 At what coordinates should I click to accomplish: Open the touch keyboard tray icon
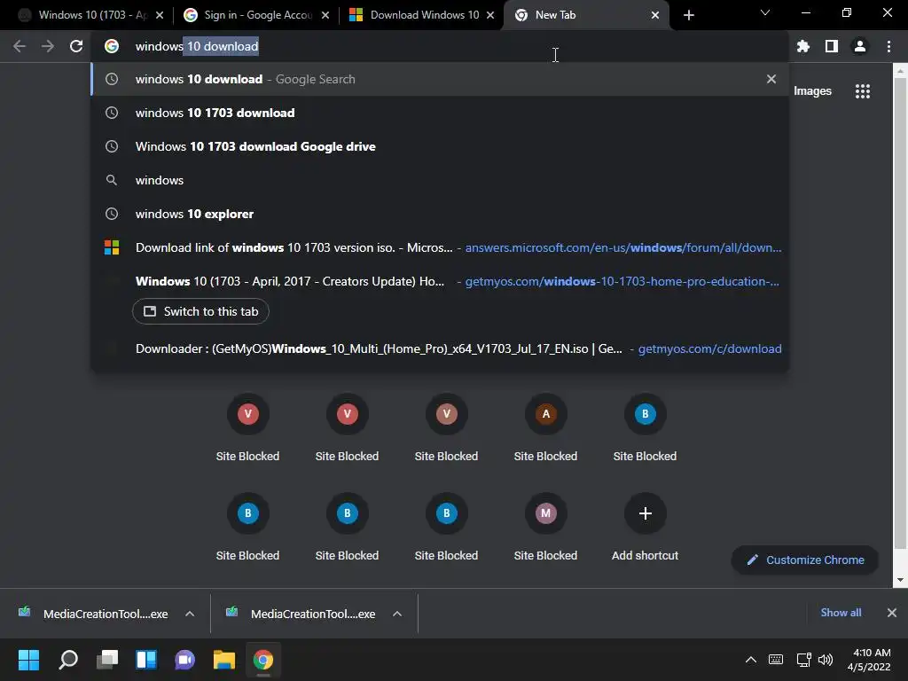(775, 660)
